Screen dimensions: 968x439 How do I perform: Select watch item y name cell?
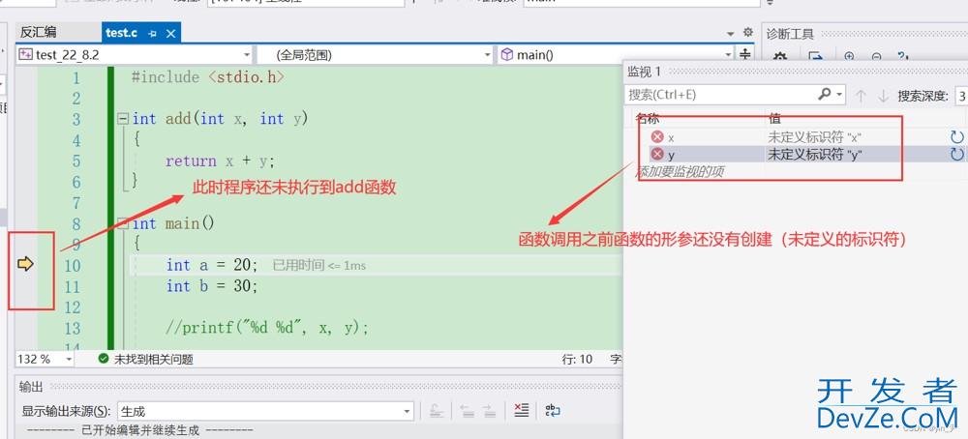point(671,155)
